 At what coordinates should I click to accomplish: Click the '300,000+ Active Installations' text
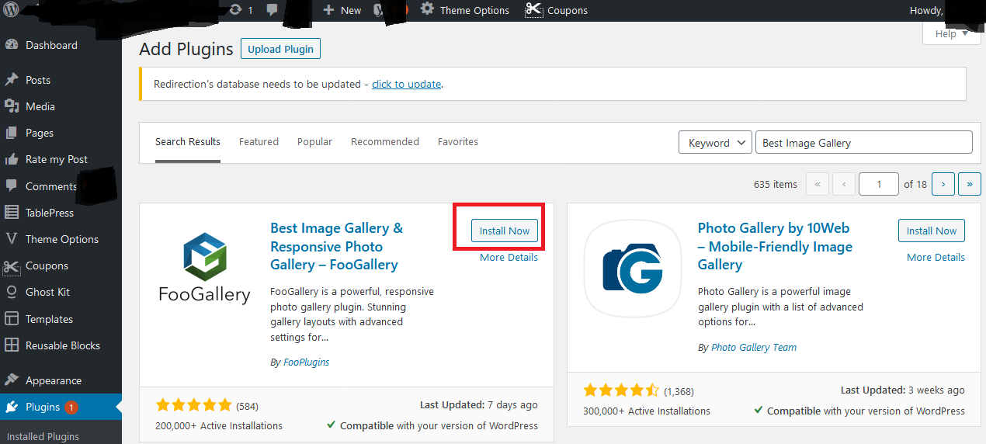pyautogui.click(x=647, y=411)
